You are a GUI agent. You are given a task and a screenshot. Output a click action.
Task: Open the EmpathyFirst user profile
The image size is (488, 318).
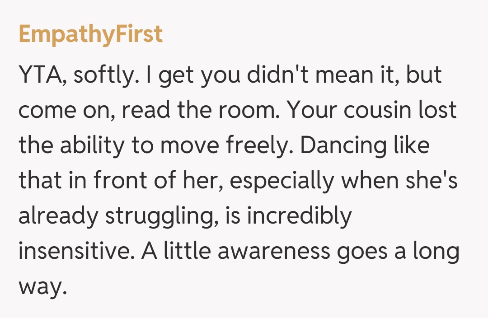click(x=90, y=34)
